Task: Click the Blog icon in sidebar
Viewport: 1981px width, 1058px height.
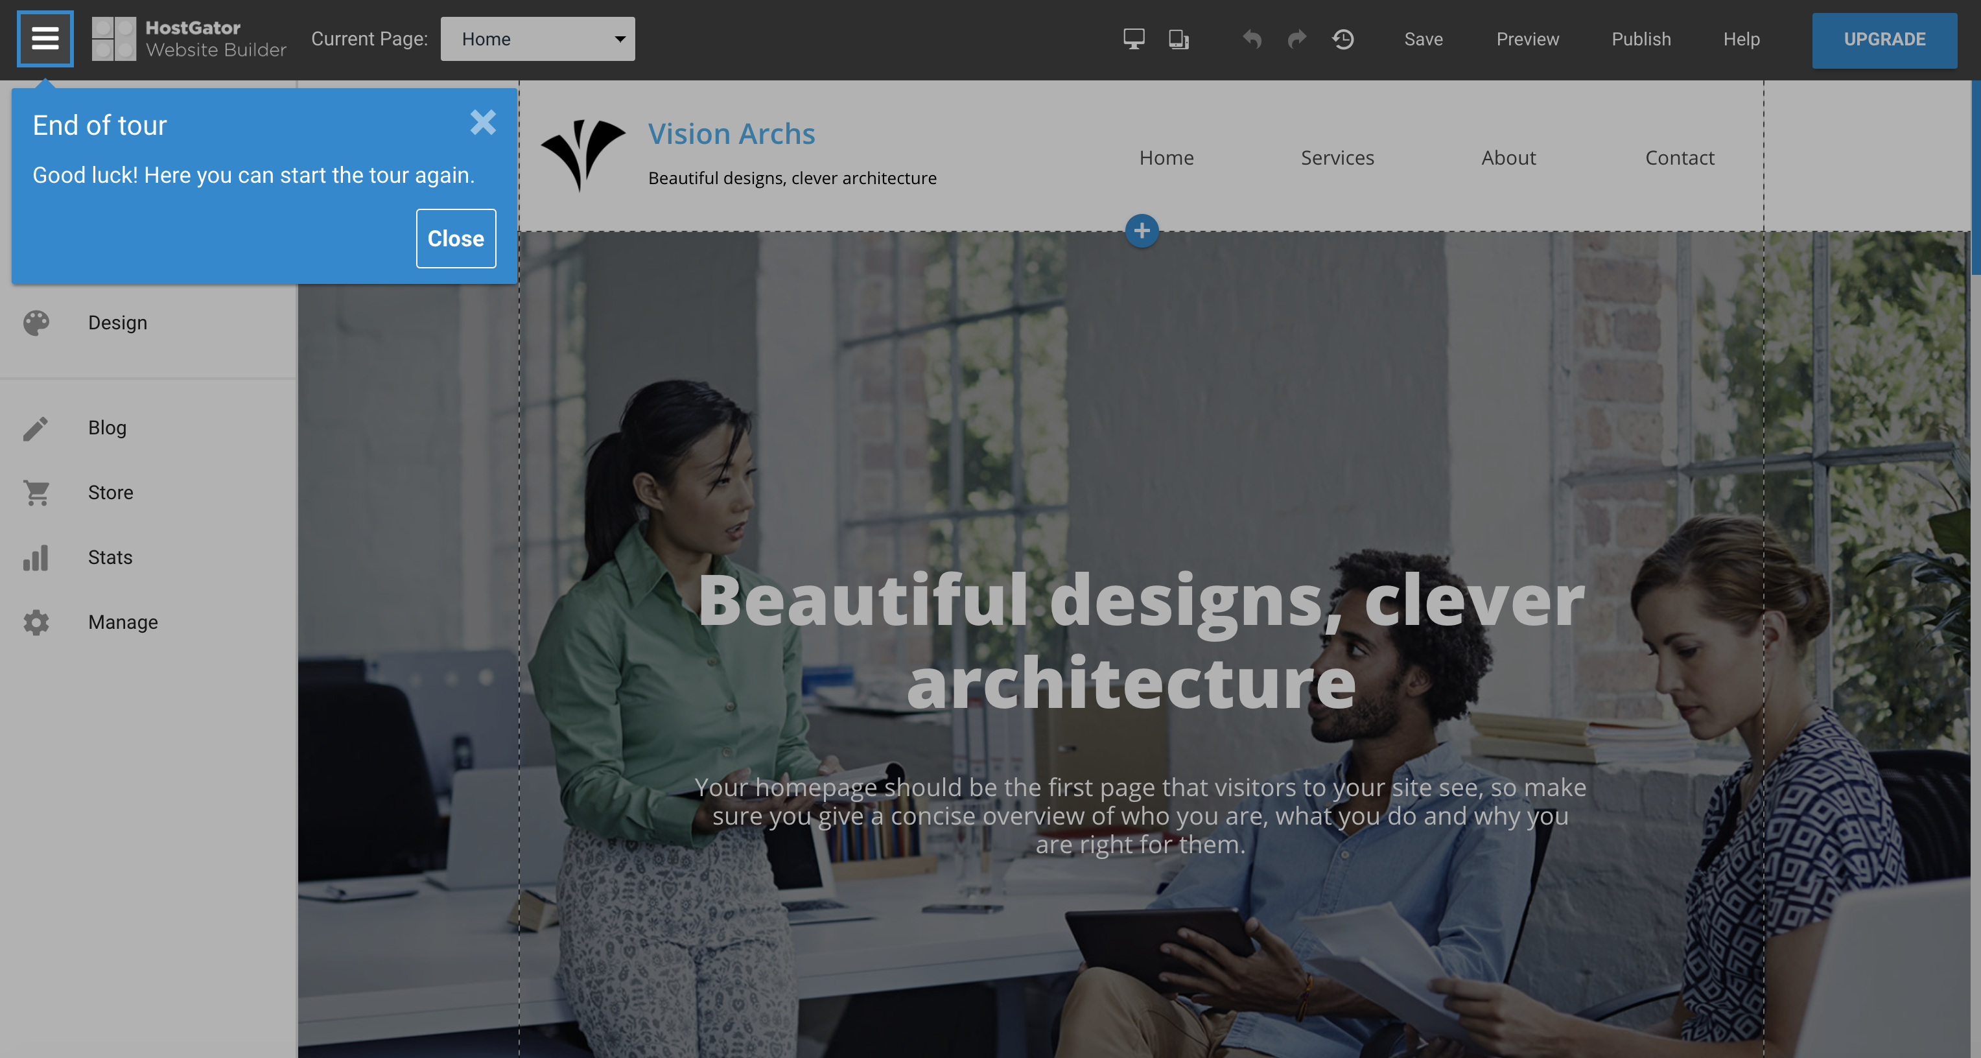Action: click(36, 427)
